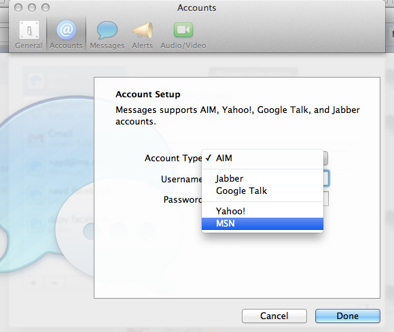This screenshot has width=394, height=332.
Task: Click the Account Type popup arrows
Action: point(325,158)
